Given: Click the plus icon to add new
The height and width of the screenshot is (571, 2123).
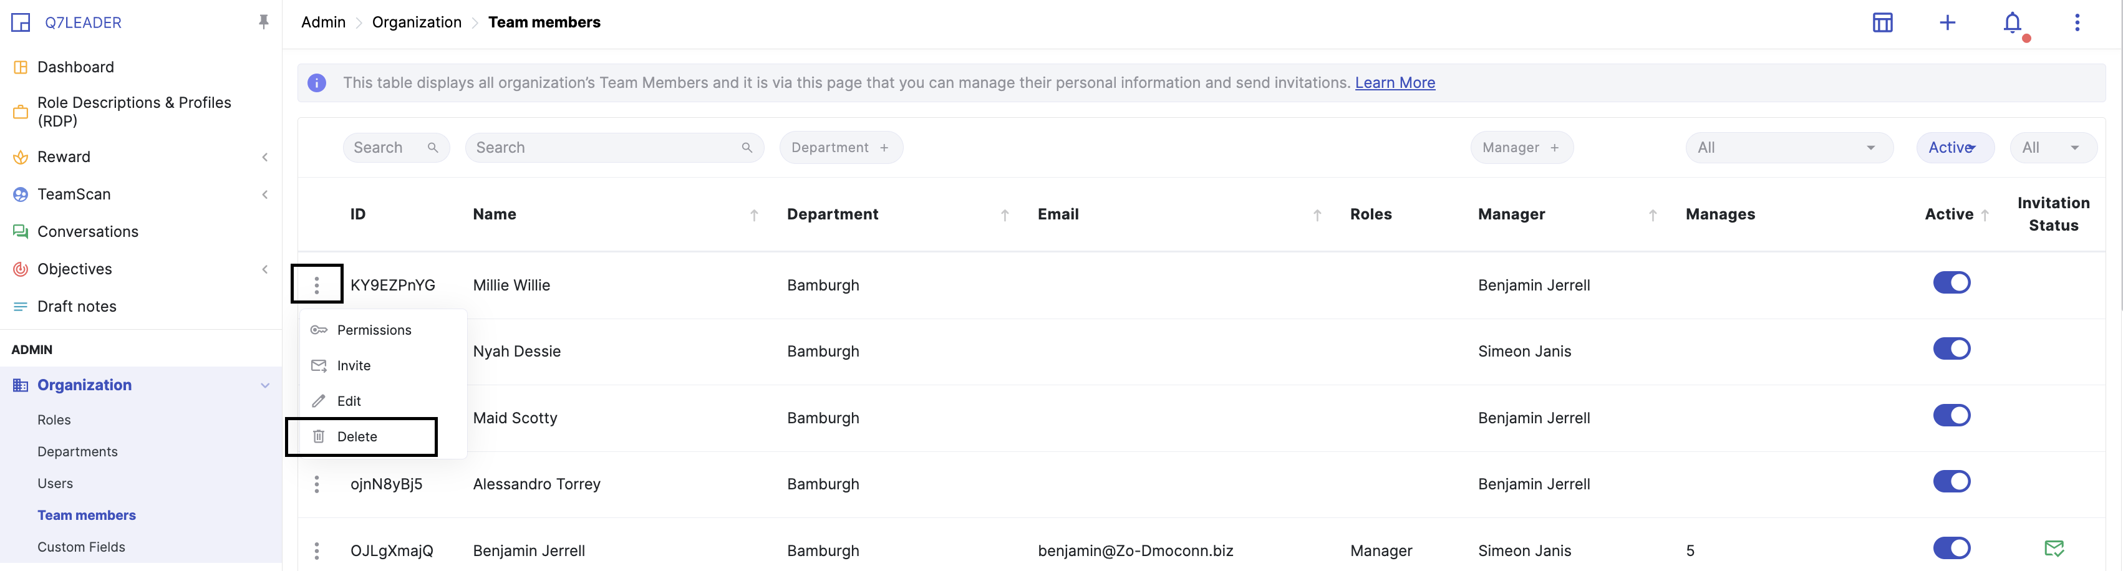Looking at the screenshot, I should (1948, 22).
